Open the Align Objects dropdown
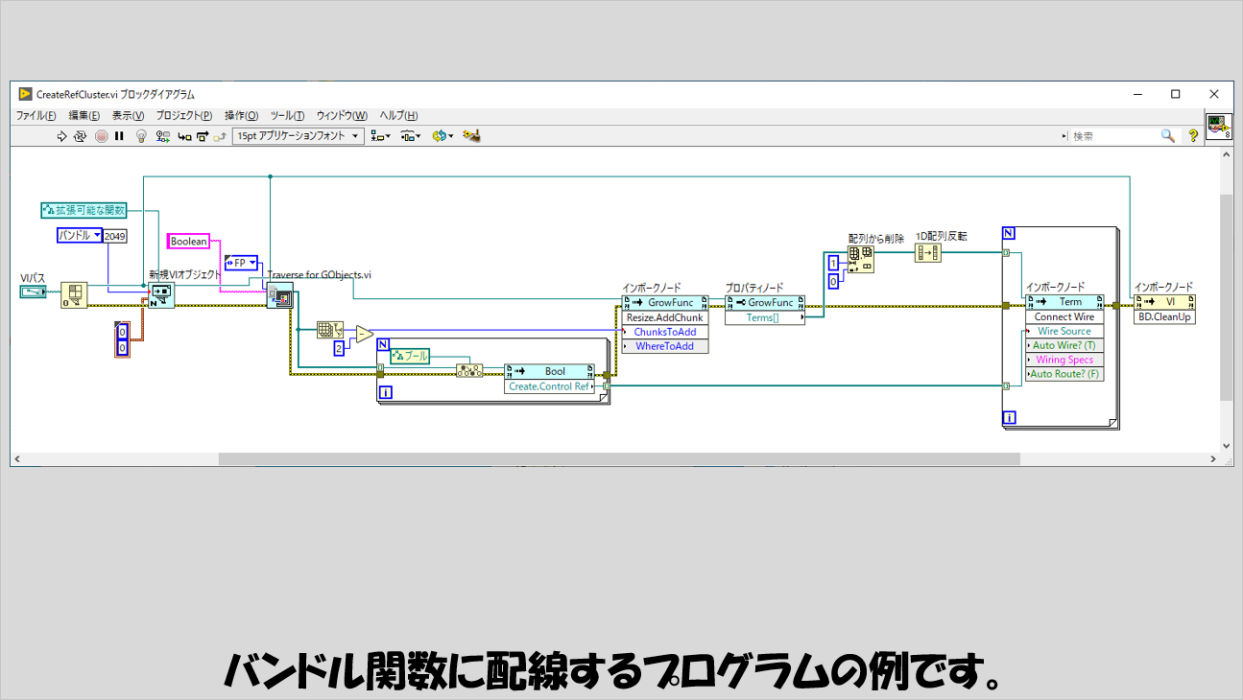 click(x=381, y=136)
